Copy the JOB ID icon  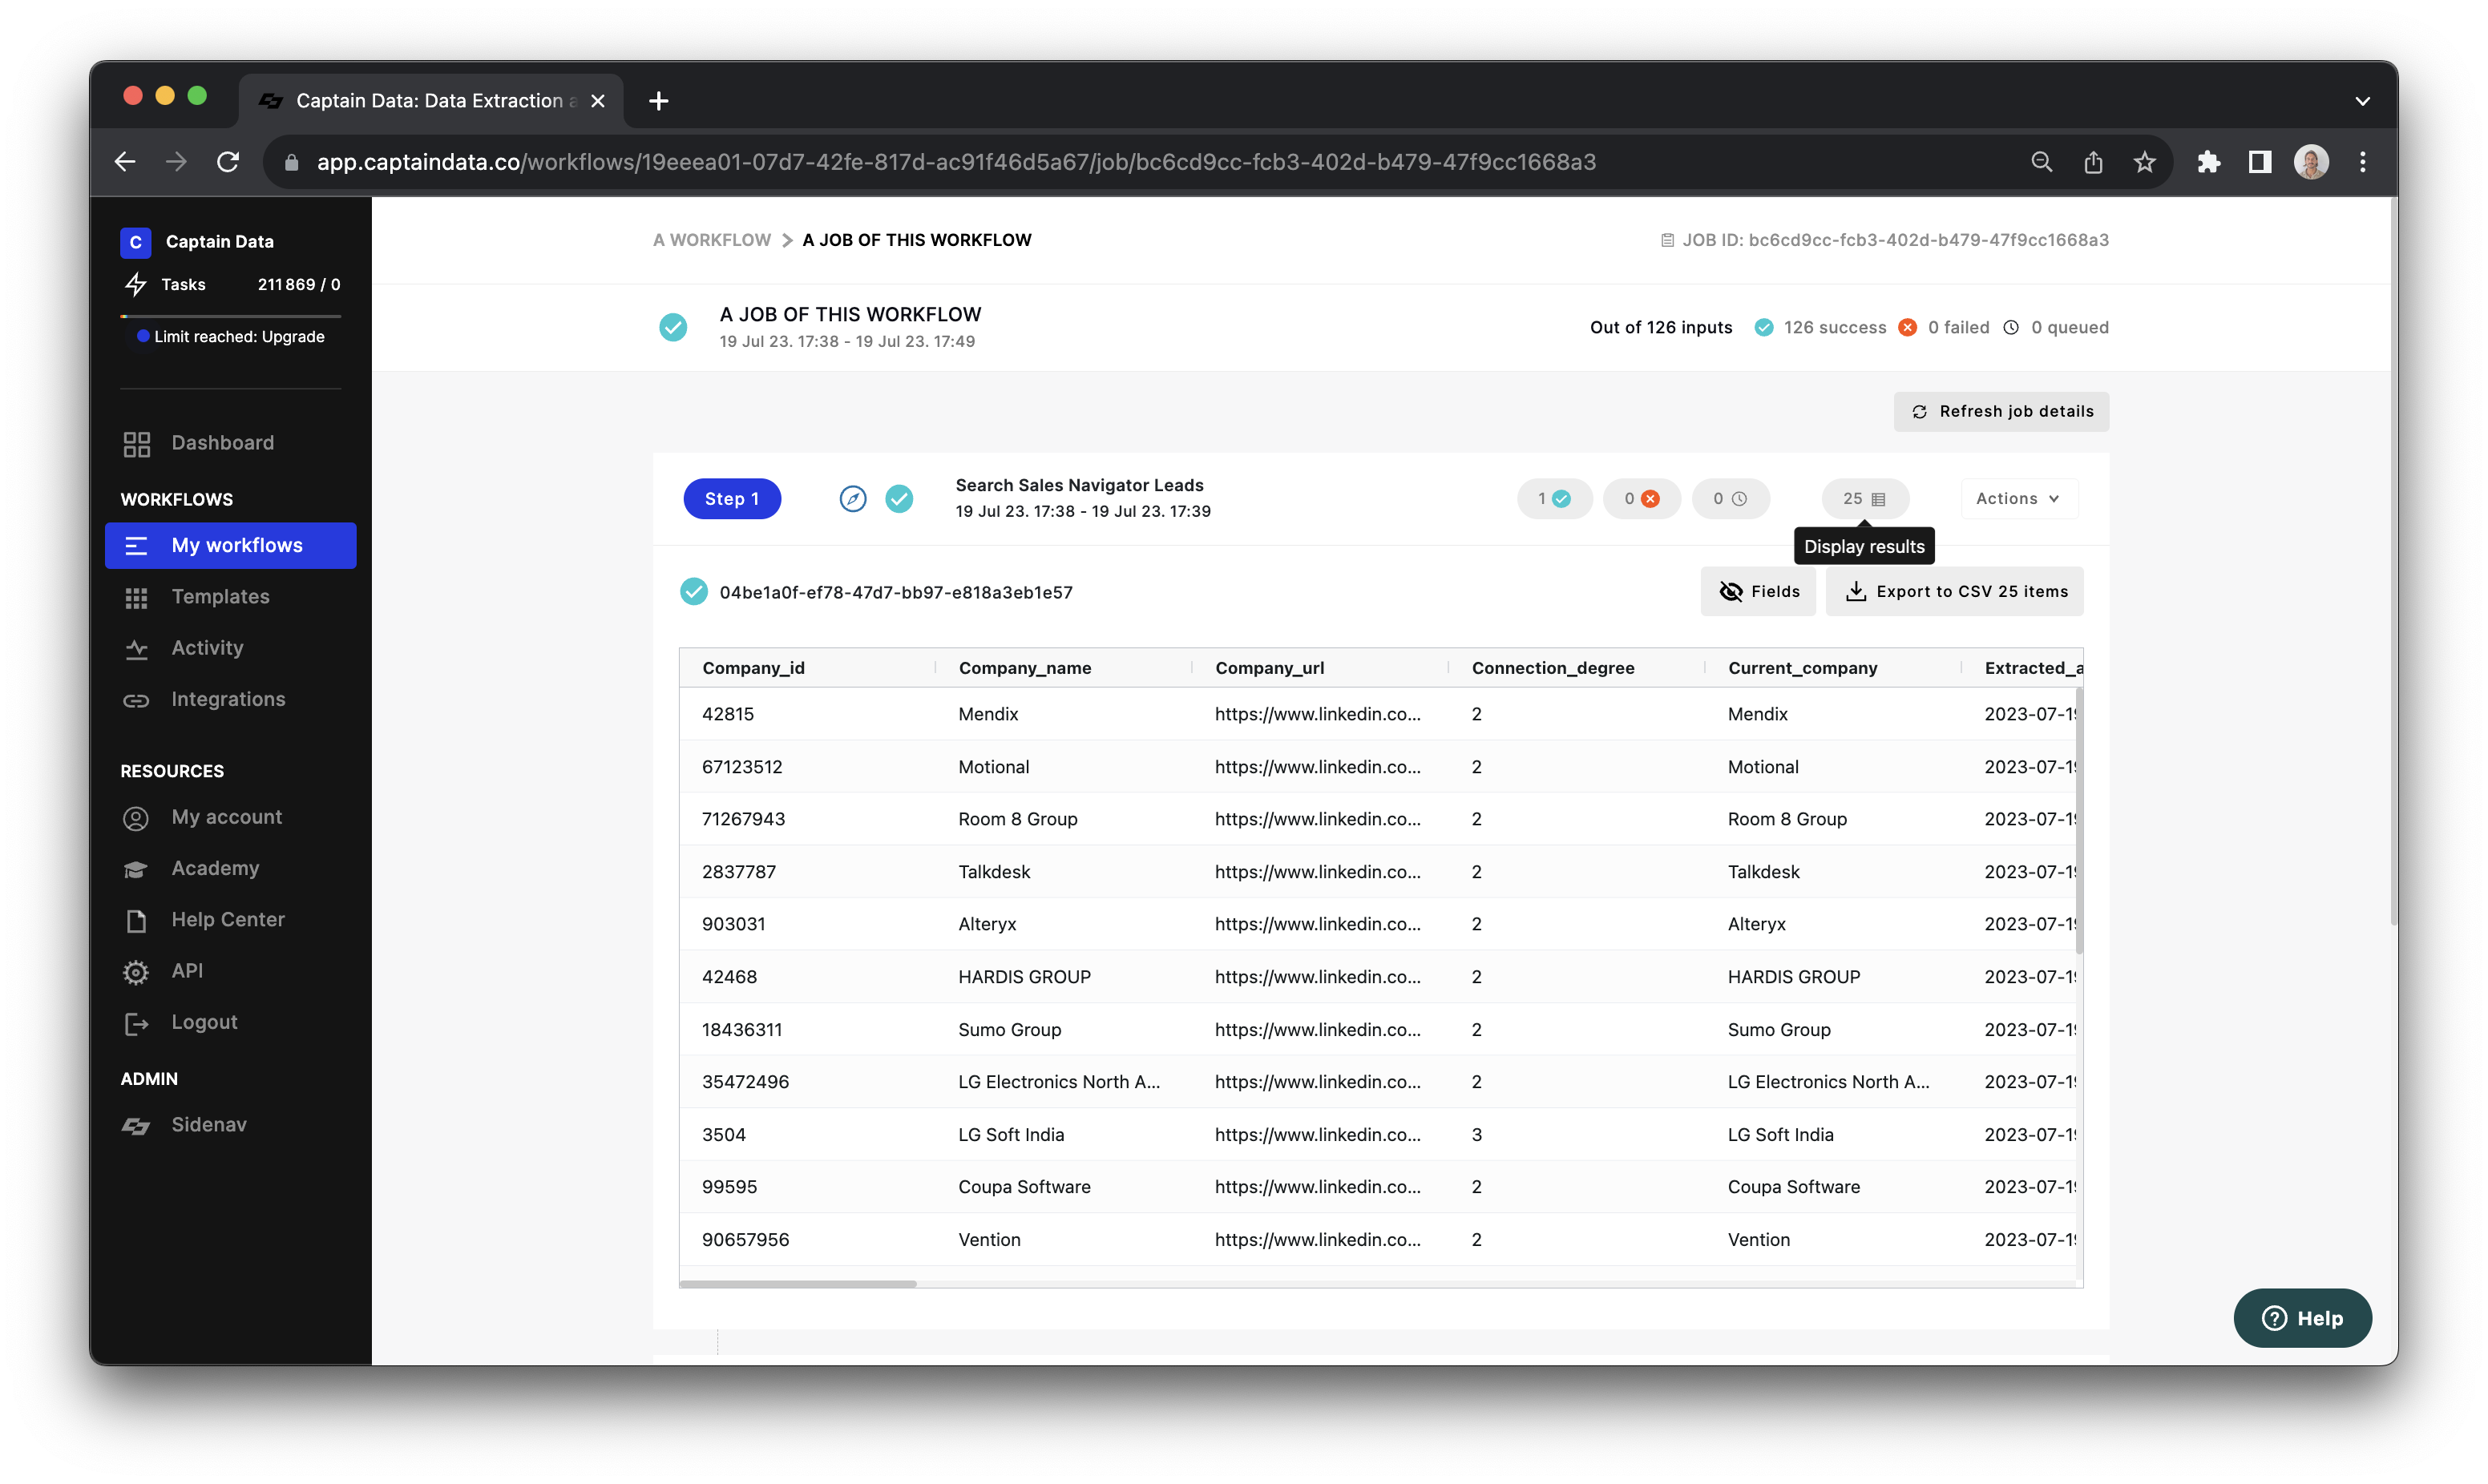(x=1667, y=240)
